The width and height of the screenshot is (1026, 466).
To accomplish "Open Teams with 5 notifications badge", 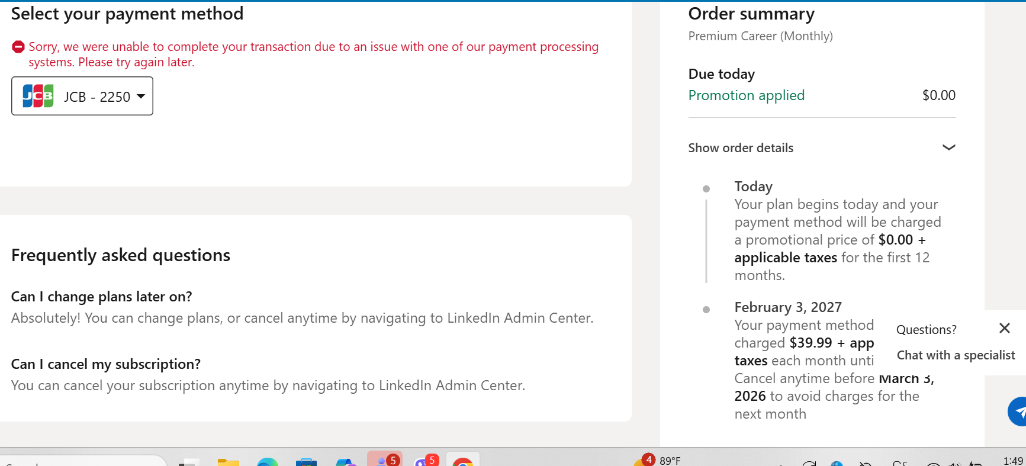I will click(385, 459).
